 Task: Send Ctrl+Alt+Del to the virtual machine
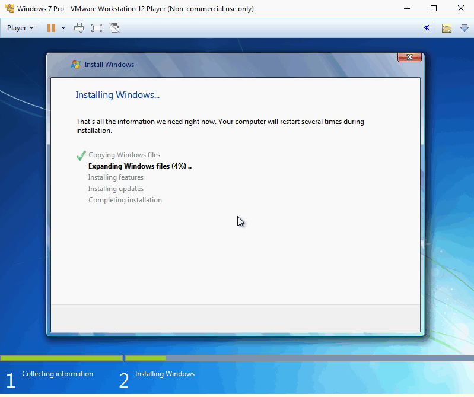point(79,28)
